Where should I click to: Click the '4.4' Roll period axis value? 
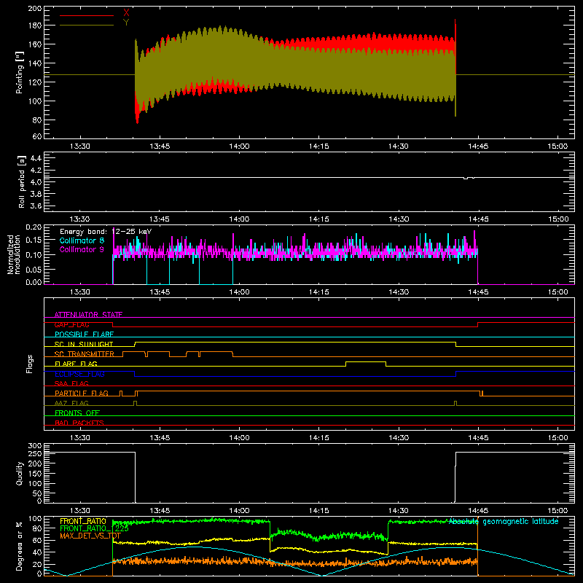pos(36,158)
